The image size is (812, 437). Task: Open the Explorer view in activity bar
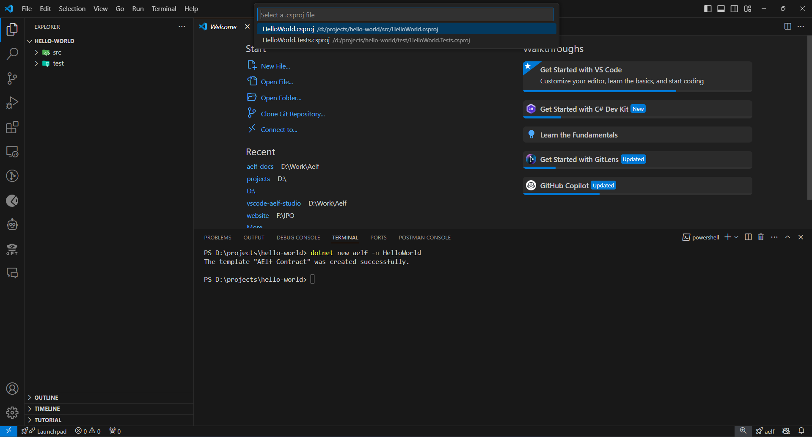click(x=12, y=29)
